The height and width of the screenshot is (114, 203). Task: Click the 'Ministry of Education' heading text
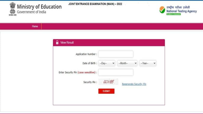(x=39, y=7)
